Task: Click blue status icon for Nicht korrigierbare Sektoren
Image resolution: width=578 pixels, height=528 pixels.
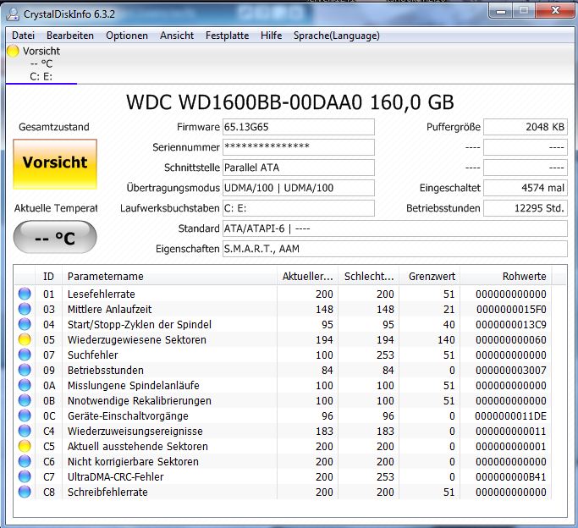Action: click(x=25, y=461)
